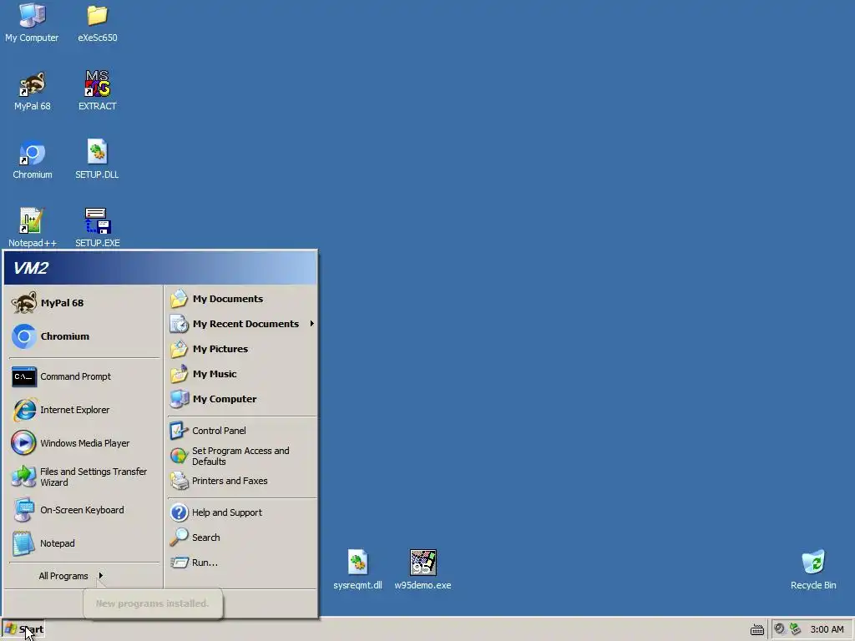Select the Recycle Bin icon
This screenshot has height=641, width=855.
pyautogui.click(x=813, y=570)
